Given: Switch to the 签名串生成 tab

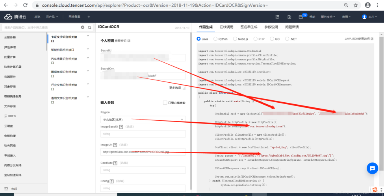Looking at the screenshot, I should [x=249, y=27].
